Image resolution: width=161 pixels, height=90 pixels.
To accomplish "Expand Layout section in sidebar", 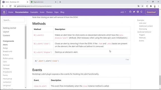I will [x=6, y=32].
